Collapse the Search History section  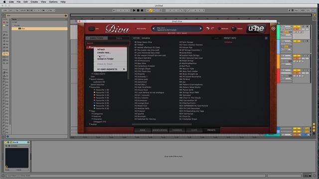[90, 79]
